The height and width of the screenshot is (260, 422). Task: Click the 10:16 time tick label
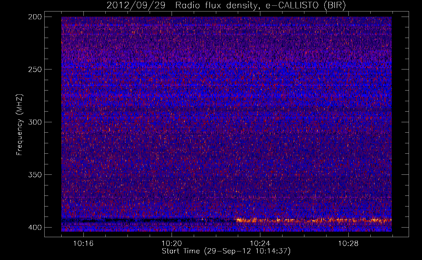[83, 244]
